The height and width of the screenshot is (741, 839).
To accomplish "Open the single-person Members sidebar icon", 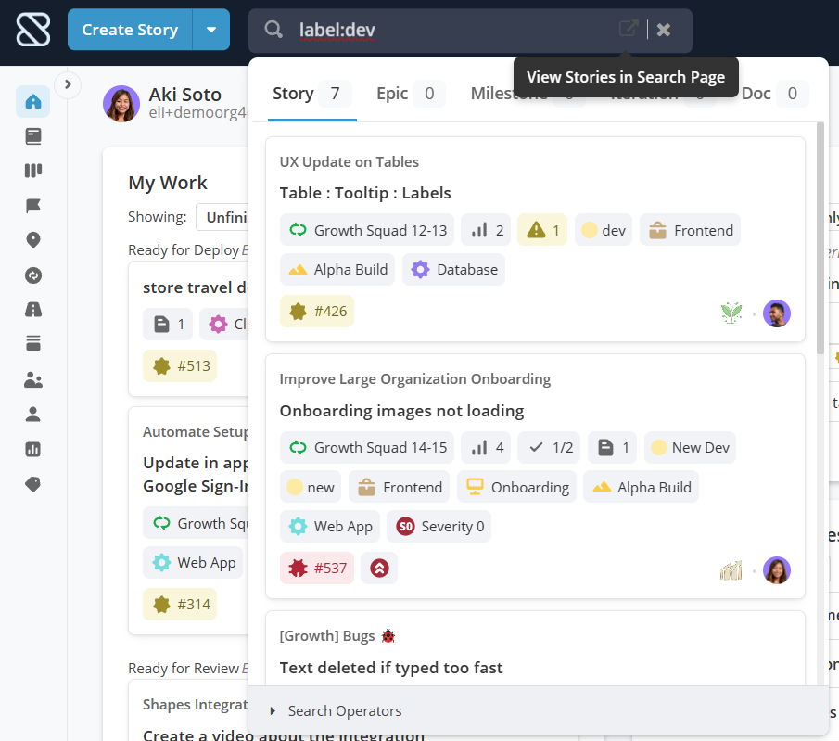I will [33, 414].
